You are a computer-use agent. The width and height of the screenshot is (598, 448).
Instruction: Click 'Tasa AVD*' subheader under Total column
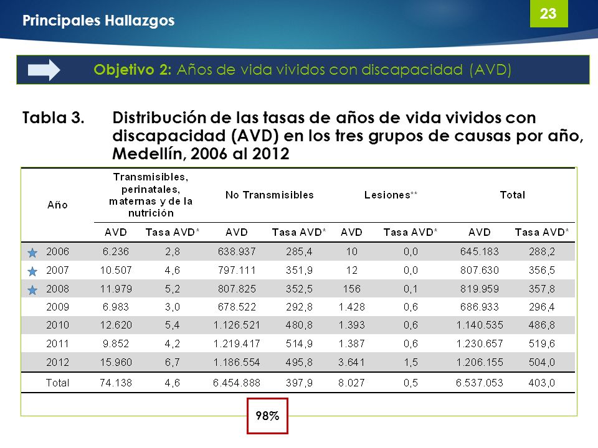click(x=542, y=232)
